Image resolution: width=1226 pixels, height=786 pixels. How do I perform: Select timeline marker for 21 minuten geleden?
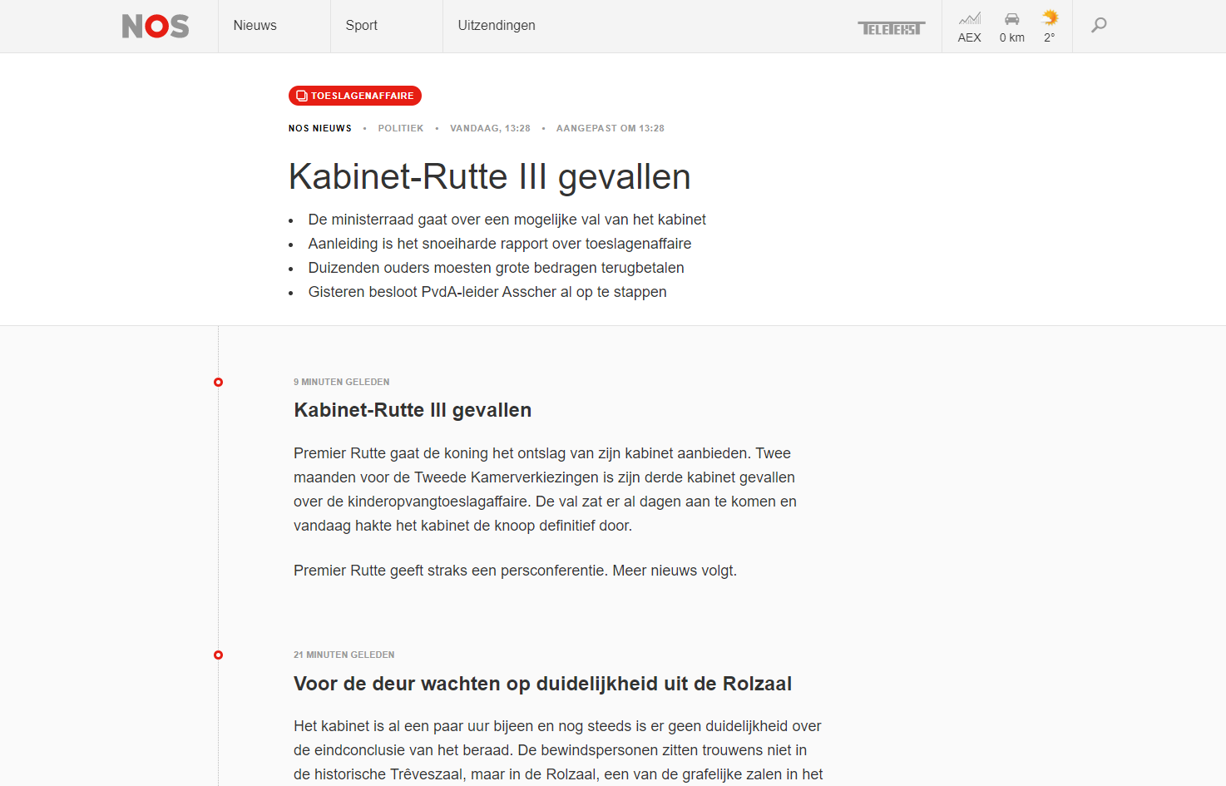click(x=218, y=655)
